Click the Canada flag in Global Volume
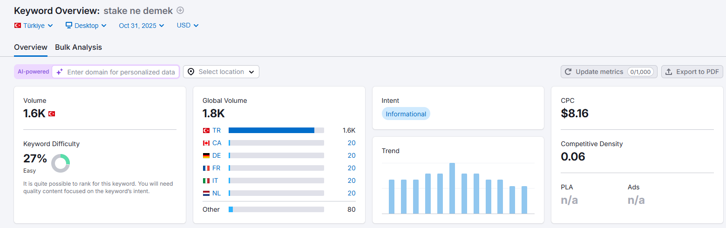 [206, 143]
